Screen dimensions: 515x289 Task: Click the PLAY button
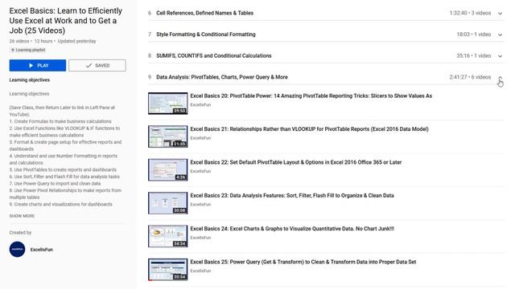coord(38,66)
